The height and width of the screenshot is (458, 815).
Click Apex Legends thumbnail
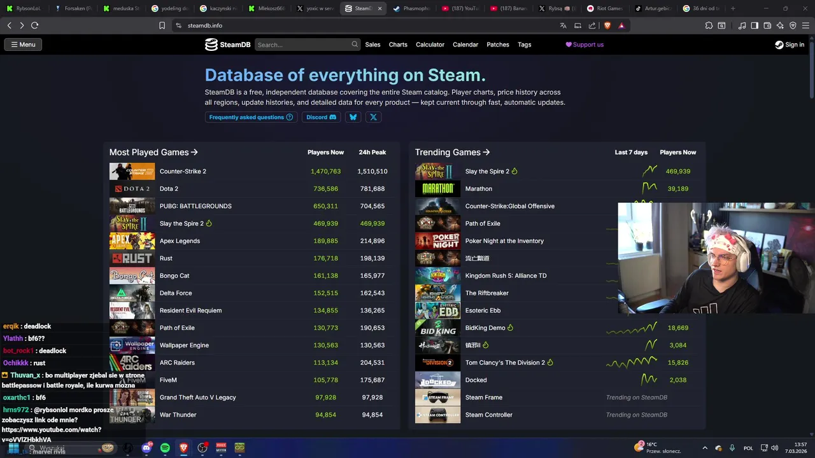coord(132,241)
